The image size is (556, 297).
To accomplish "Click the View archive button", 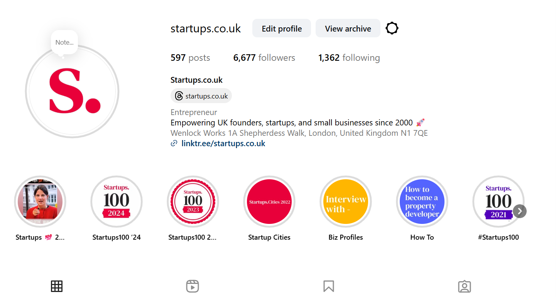I will pyautogui.click(x=348, y=28).
